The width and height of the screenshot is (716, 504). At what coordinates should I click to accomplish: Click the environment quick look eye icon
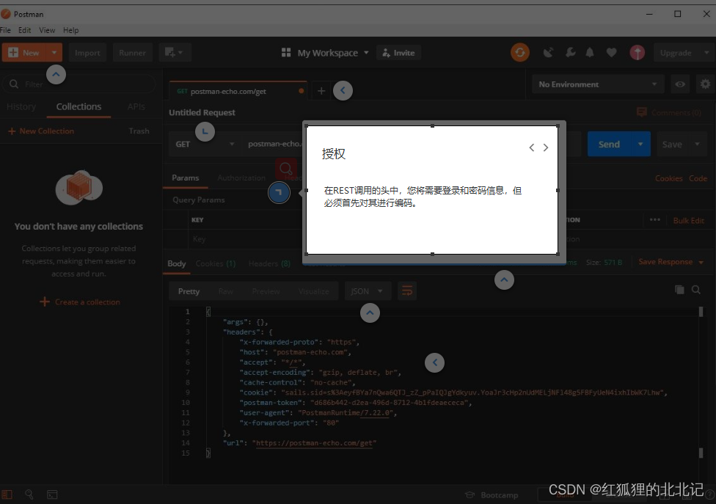tap(680, 84)
